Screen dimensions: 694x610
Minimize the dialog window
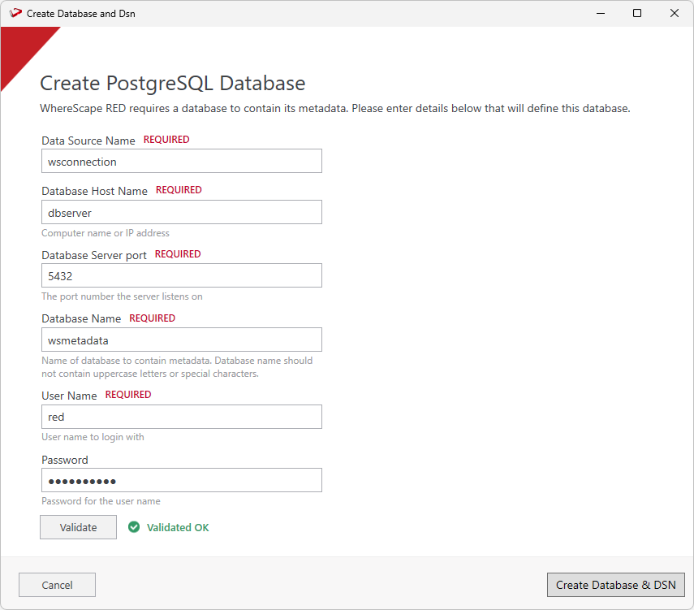600,13
